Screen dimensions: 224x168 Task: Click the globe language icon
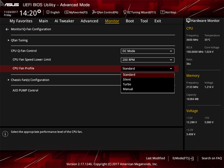[48, 12]
